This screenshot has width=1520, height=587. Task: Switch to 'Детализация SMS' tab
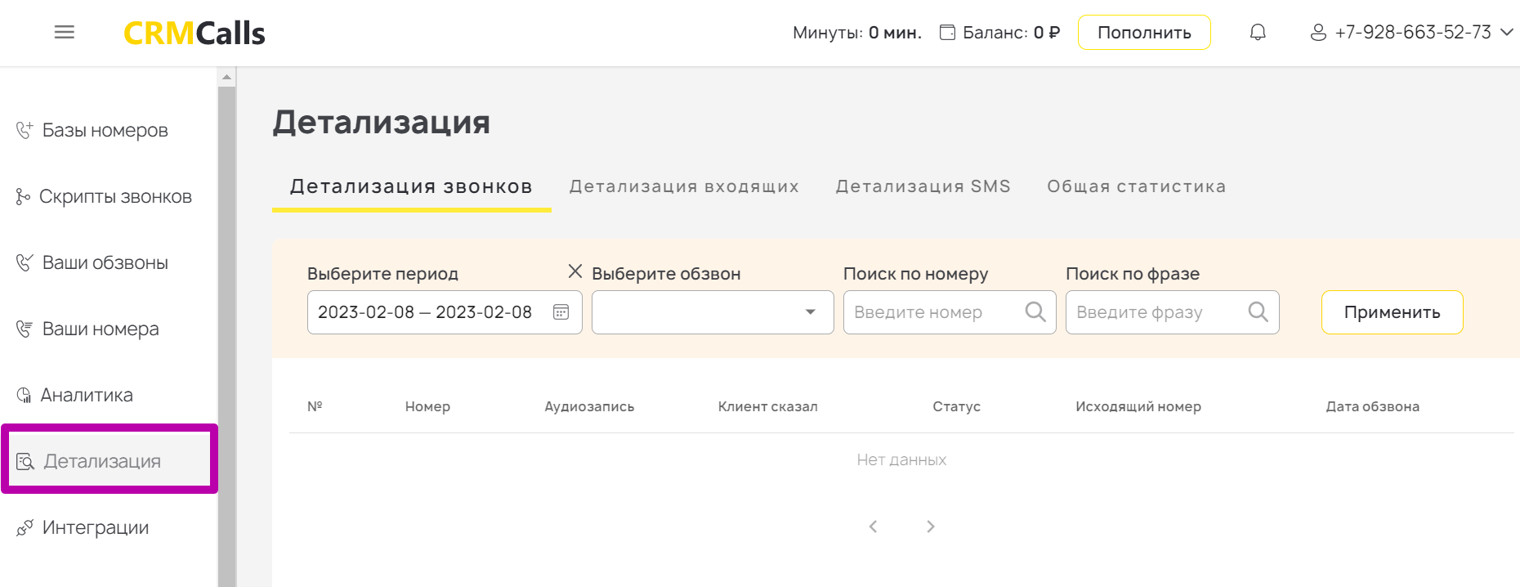(x=923, y=186)
